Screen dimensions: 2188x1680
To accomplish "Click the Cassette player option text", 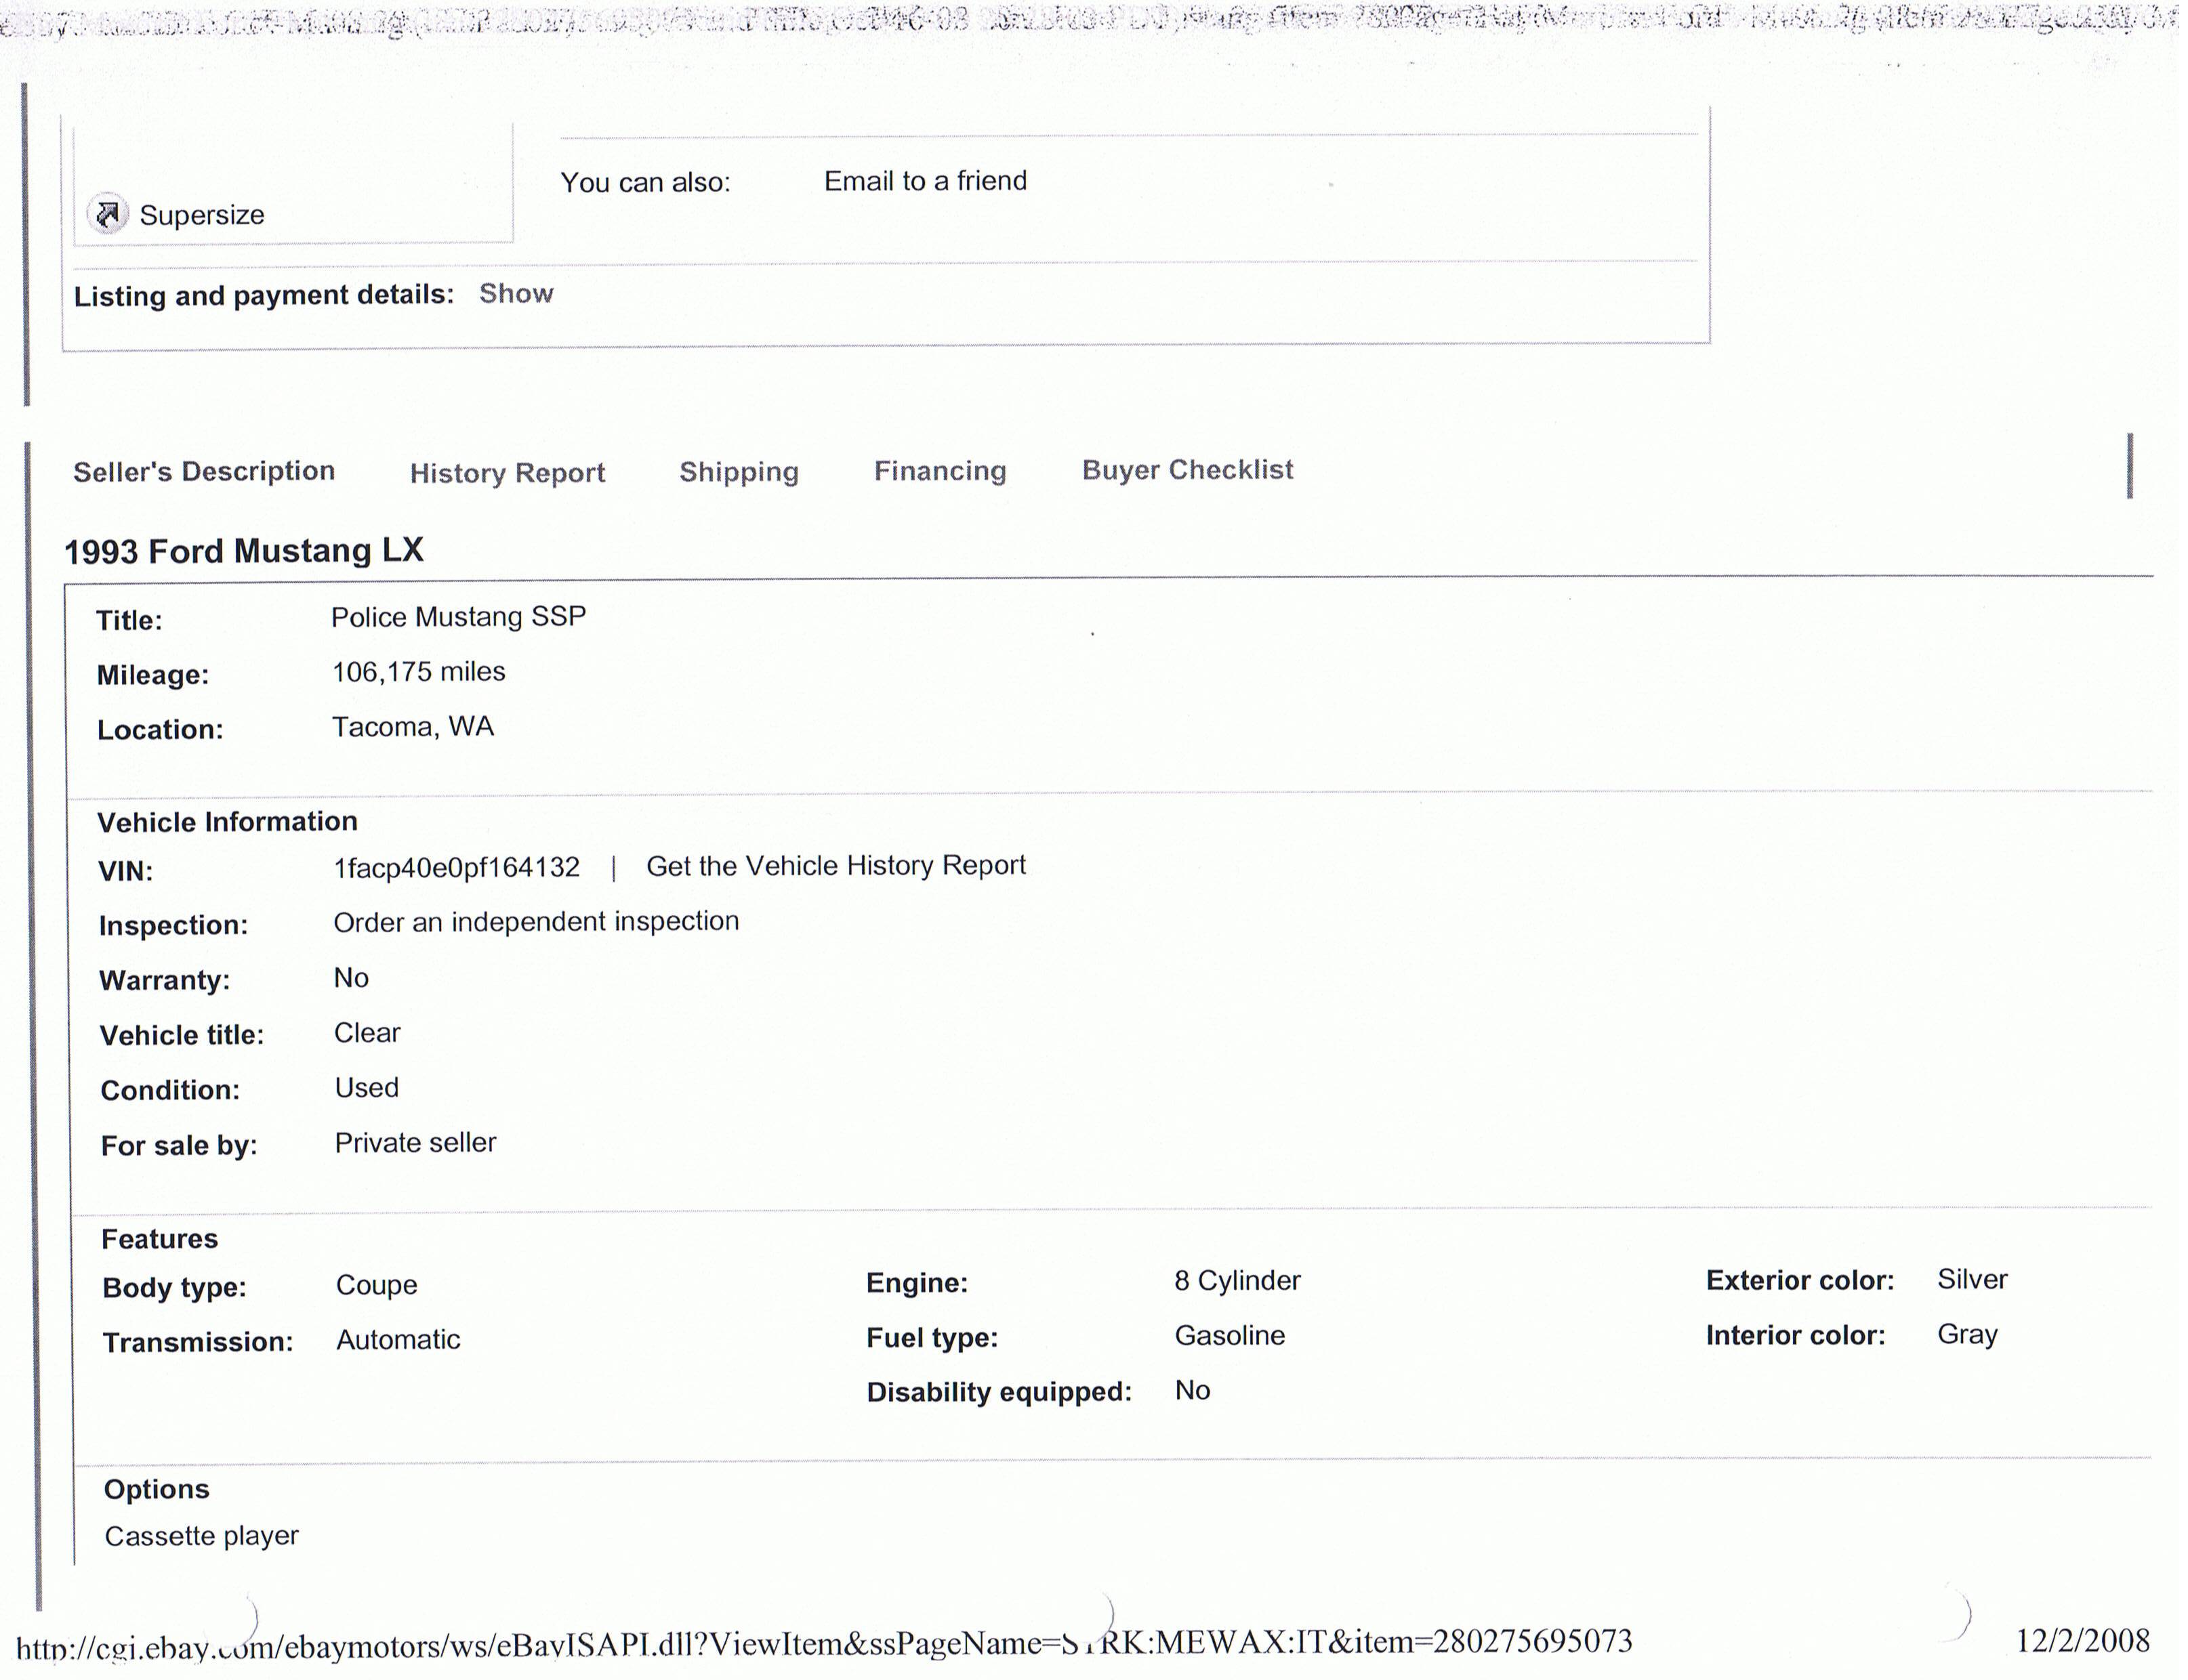I will [201, 1535].
